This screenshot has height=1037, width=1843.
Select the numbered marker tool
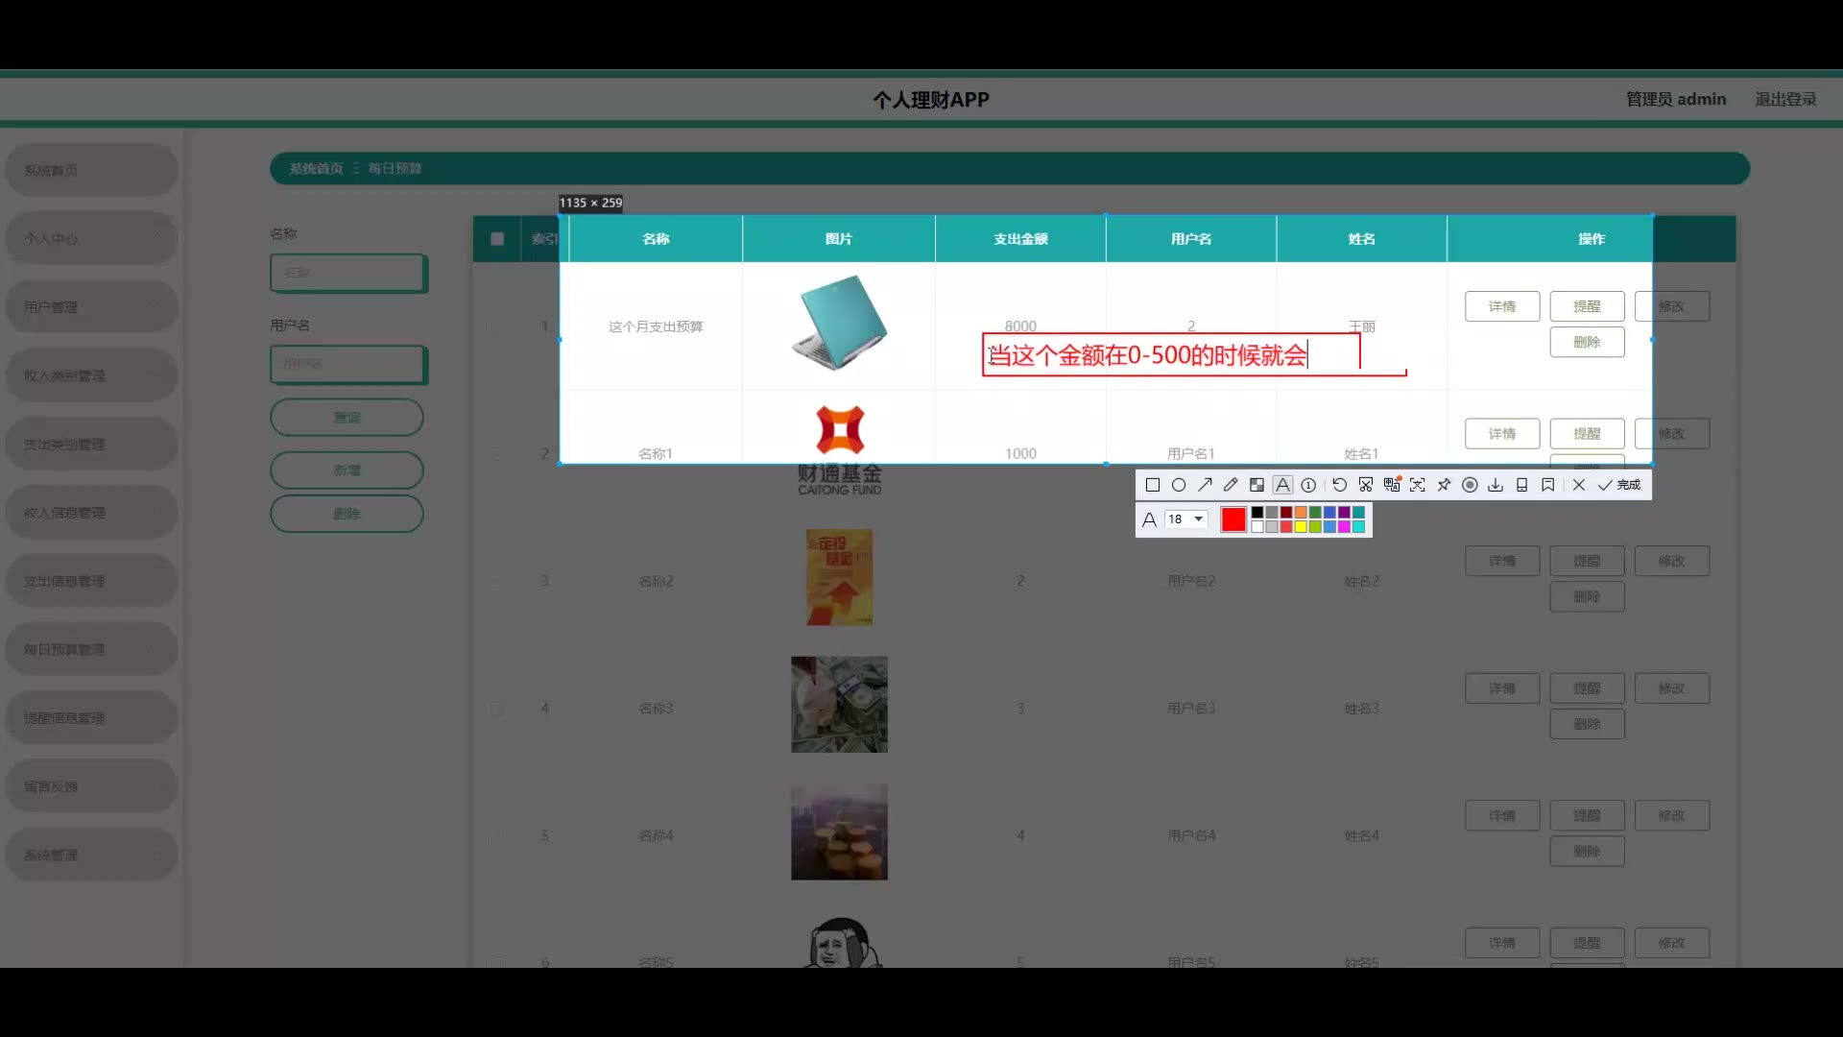(x=1308, y=485)
